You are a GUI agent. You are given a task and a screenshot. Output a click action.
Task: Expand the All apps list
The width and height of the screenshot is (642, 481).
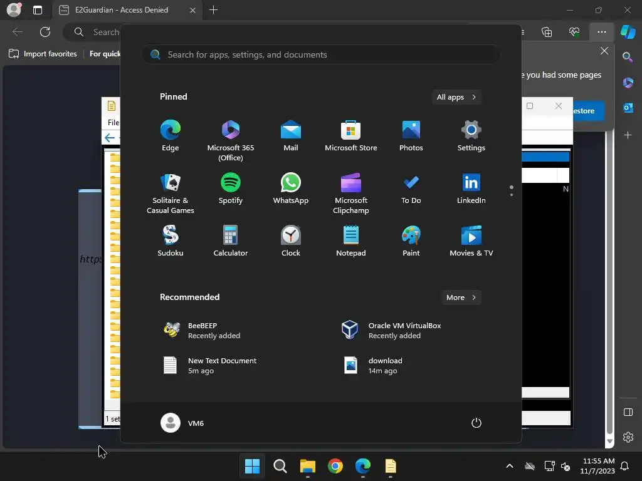coord(456,97)
